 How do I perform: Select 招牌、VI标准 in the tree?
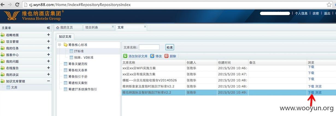[x=84, y=57]
